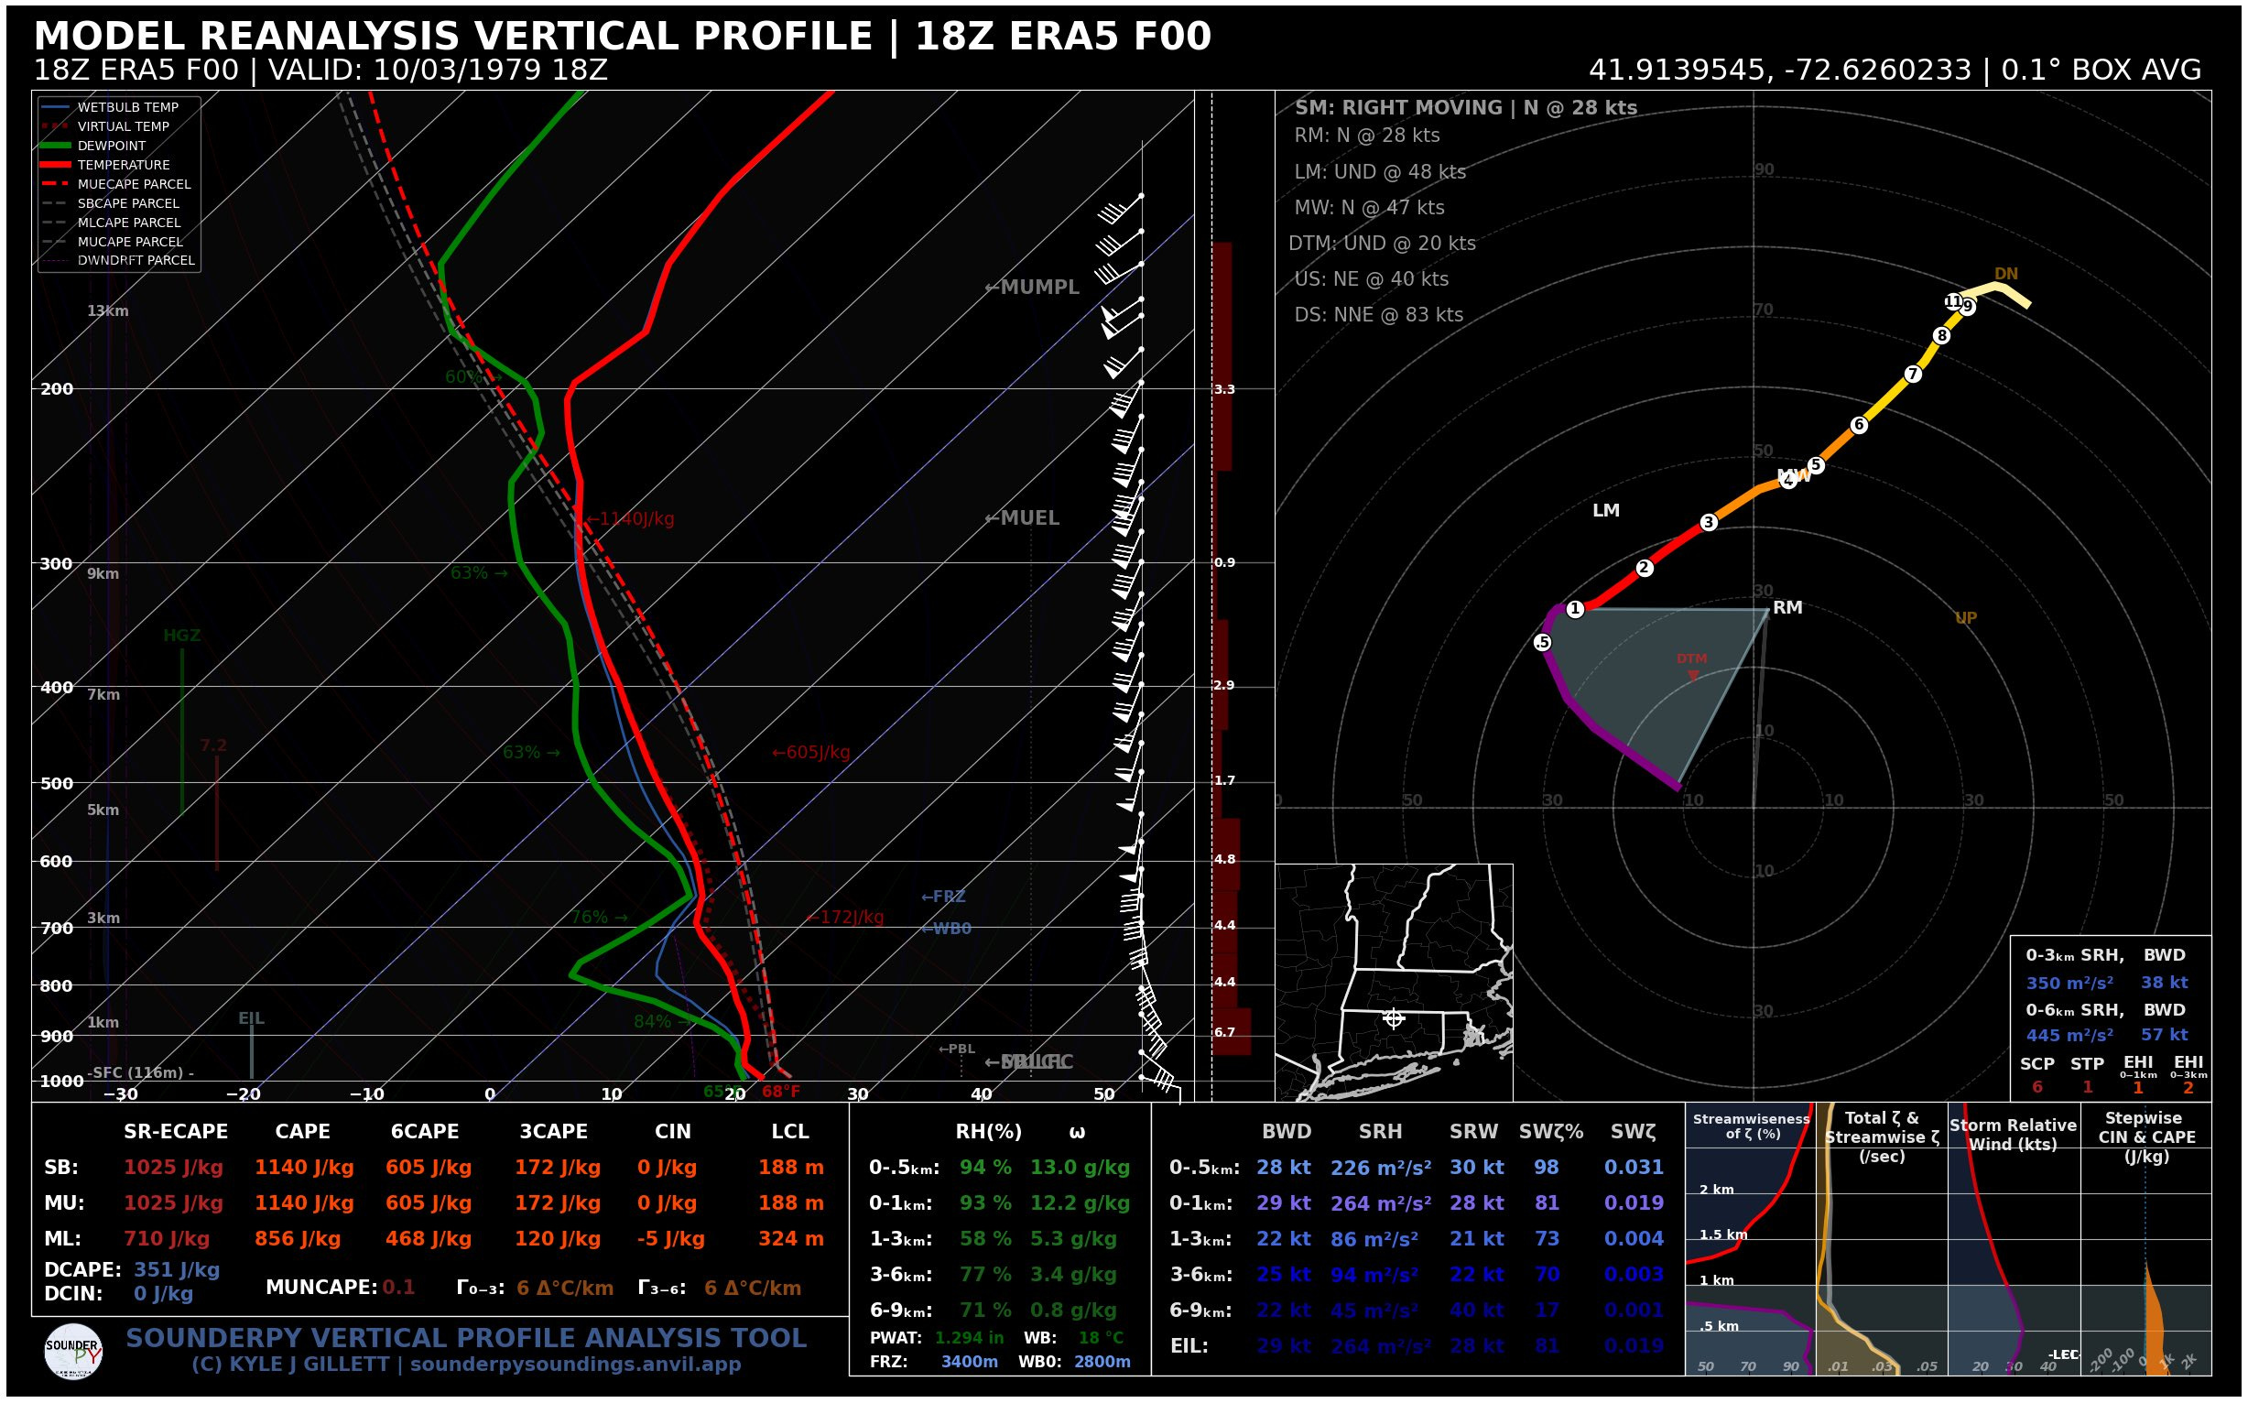Click hodograph height marker 7
2248x1403 pixels.
click(x=1913, y=374)
